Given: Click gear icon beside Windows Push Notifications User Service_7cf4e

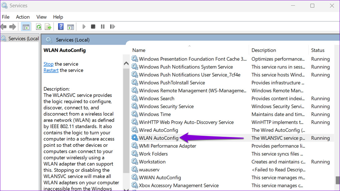Looking at the screenshot, I should pos(135,75).
